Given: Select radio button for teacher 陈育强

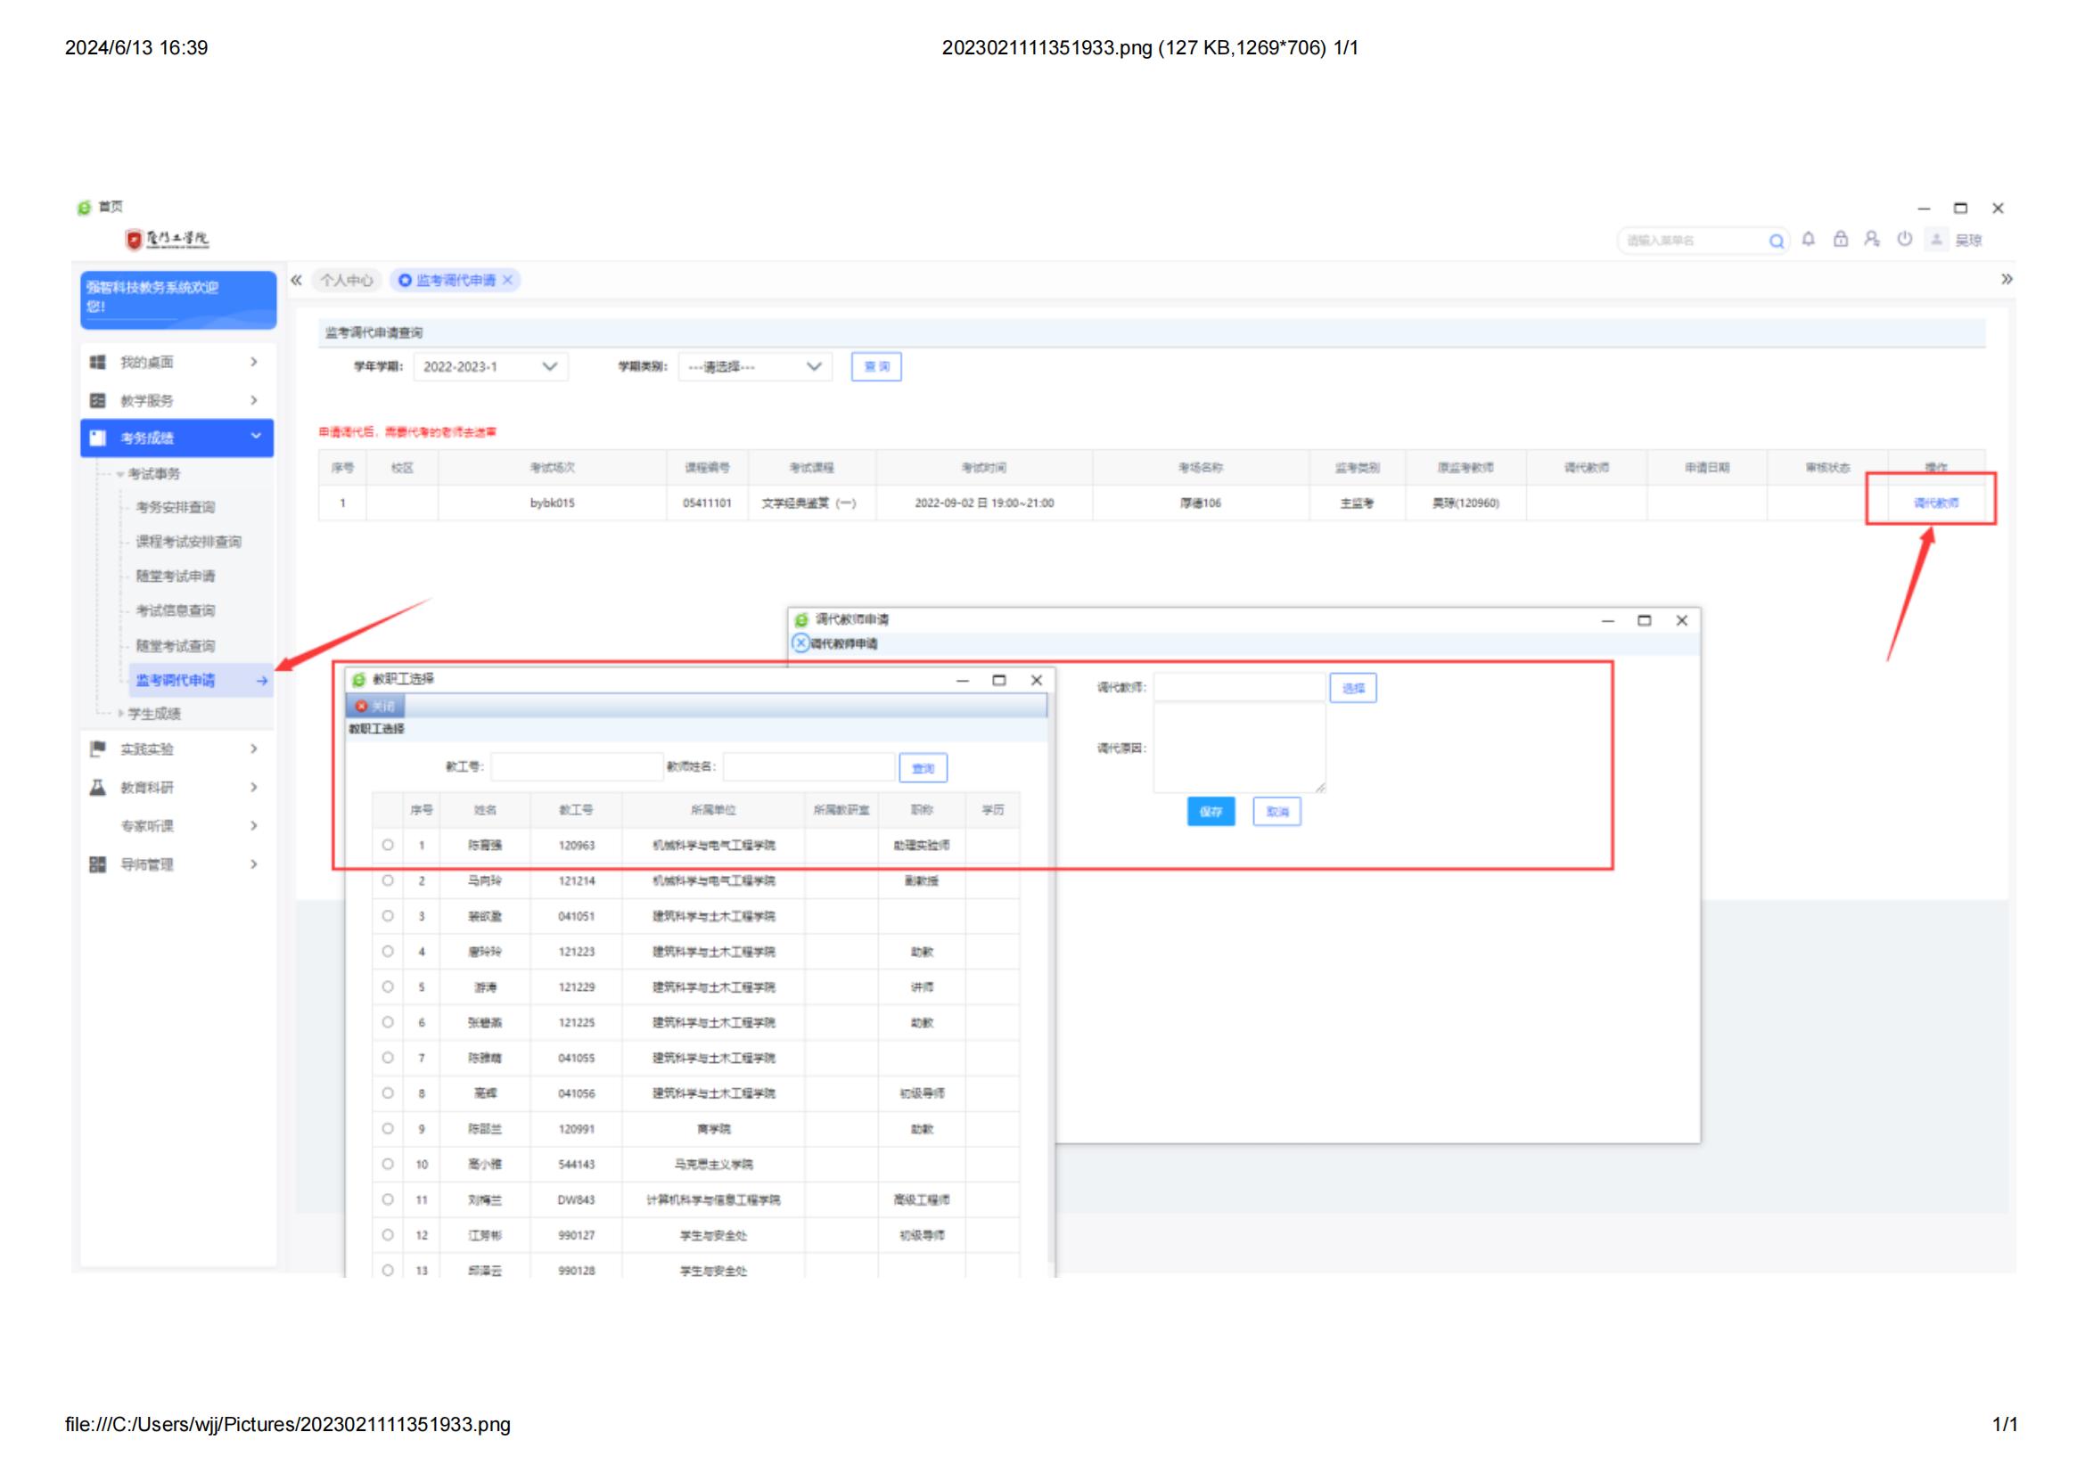Looking at the screenshot, I should pos(388,845).
